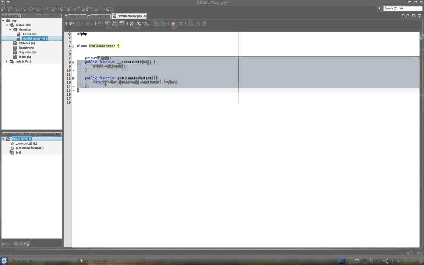The width and height of the screenshot is (424, 265).
Task: Click the highlighted HtmlDecorator class name in code
Action: tap(102, 46)
